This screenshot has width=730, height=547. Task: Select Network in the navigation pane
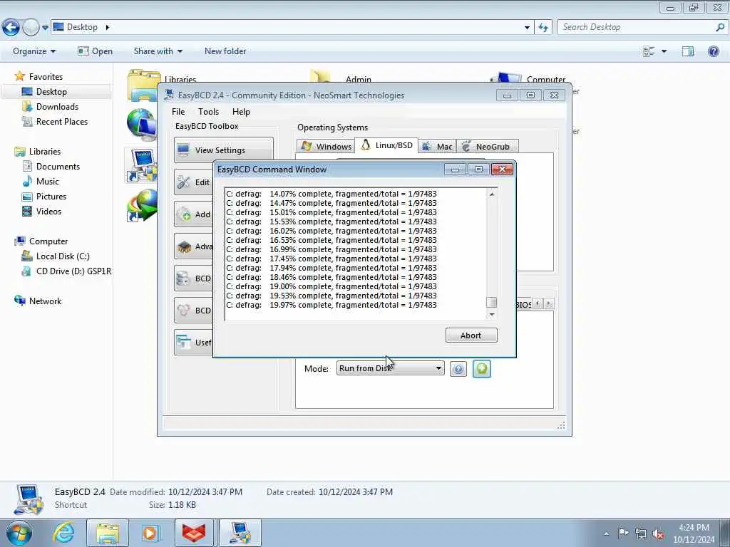pos(45,301)
